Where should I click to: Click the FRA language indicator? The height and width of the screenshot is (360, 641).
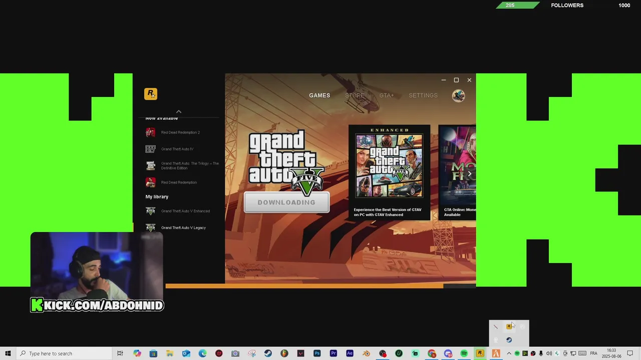click(593, 353)
